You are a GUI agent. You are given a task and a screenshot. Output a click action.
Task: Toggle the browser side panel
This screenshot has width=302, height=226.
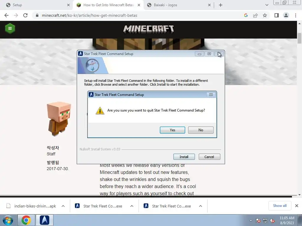277,15
